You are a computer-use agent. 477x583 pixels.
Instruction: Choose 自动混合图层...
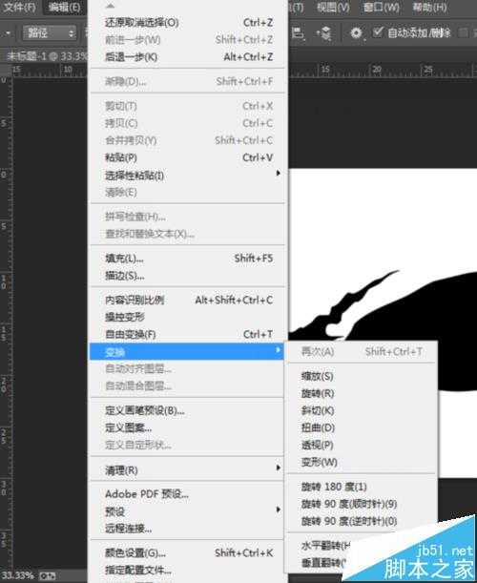click(x=188, y=385)
